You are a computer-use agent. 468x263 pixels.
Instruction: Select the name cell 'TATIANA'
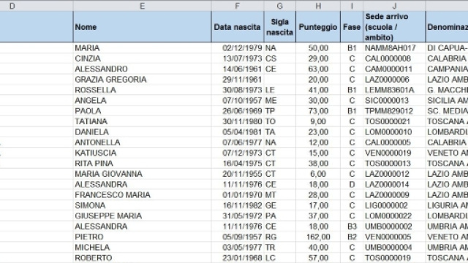(142, 121)
